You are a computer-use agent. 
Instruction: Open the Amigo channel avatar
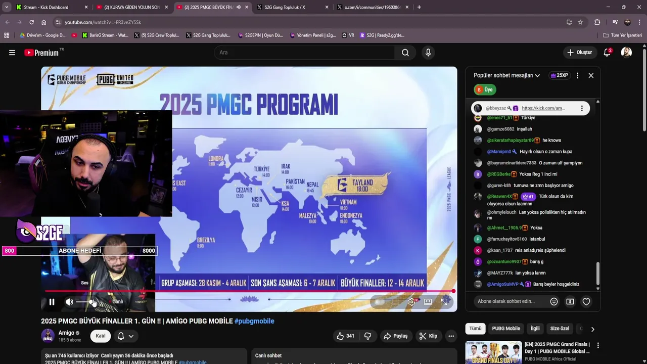pyautogui.click(x=48, y=336)
